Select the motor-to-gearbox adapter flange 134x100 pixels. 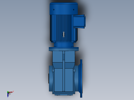(x=64, y=49)
